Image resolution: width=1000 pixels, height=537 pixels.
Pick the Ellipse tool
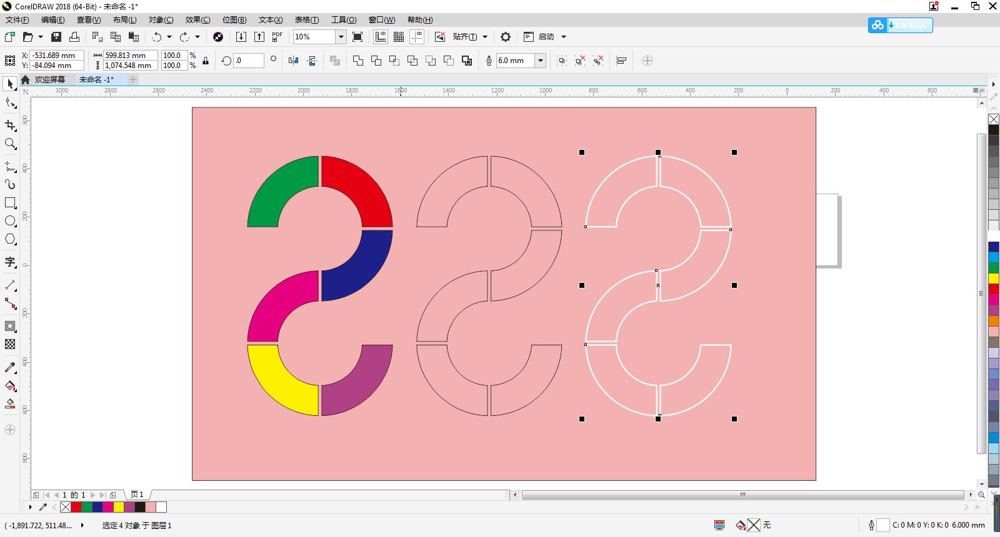[x=10, y=221]
